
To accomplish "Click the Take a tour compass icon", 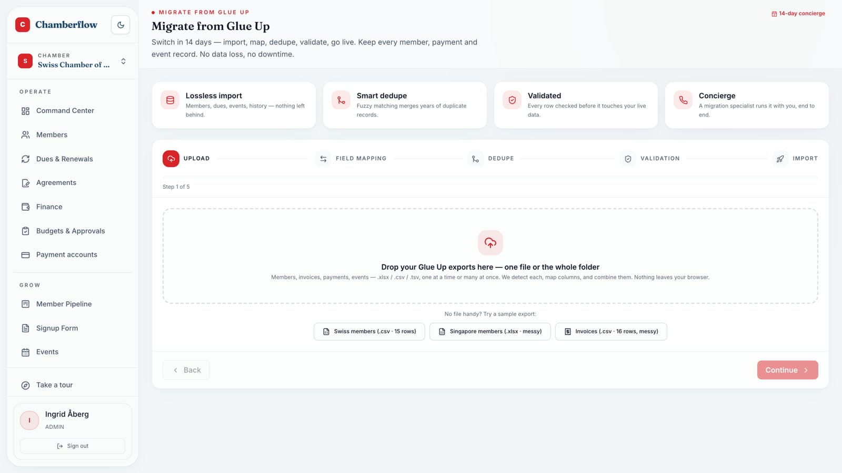I will pyautogui.click(x=25, y=385).
